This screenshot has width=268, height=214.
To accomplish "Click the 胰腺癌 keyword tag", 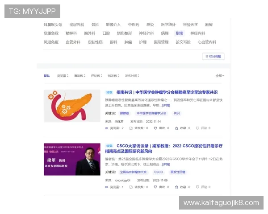I will pos(125,113).
